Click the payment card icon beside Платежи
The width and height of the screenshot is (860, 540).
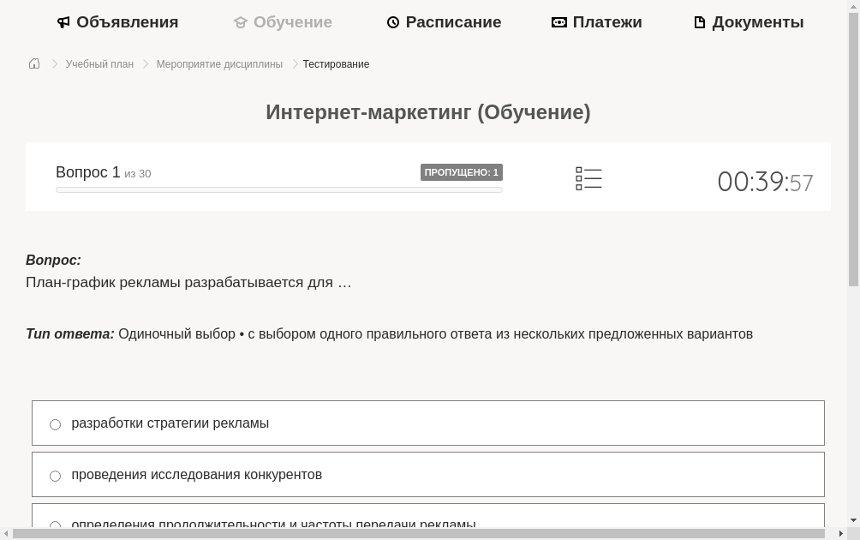point(559,21)
